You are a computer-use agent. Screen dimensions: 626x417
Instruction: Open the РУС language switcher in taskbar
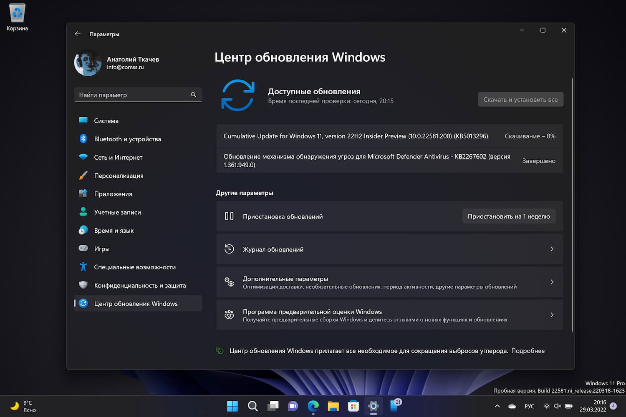point(529,406)
